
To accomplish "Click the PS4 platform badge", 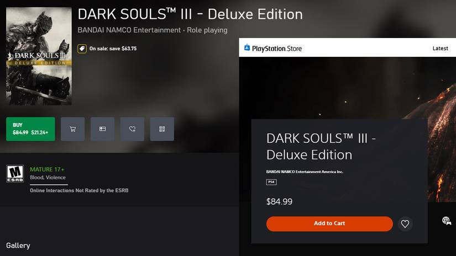I will click(x=271, y=182).
